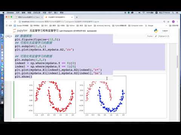The image size is (181, 135).
Task: Open the Apple menu
Action: (3, 13)
